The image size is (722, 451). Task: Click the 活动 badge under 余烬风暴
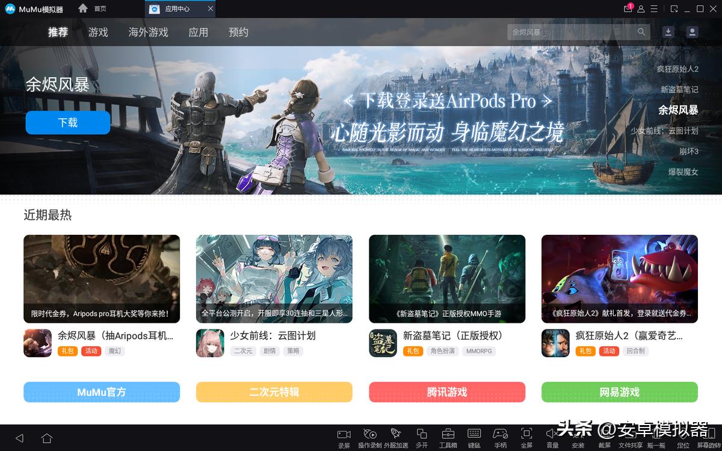click(x=91, y=351)
